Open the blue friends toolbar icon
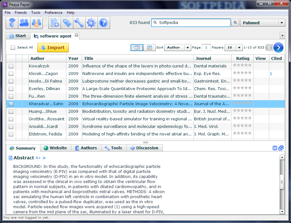This screenshot has height=223, width=291. click(24, 23)
